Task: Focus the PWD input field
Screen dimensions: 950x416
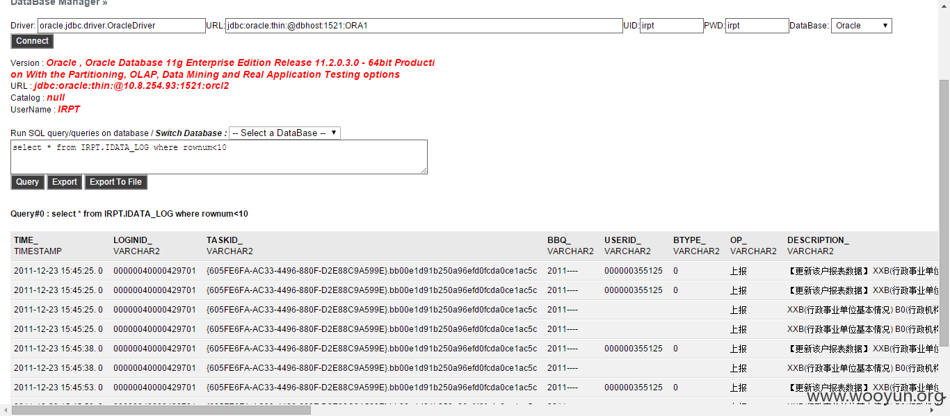Action: coord(757,26)
